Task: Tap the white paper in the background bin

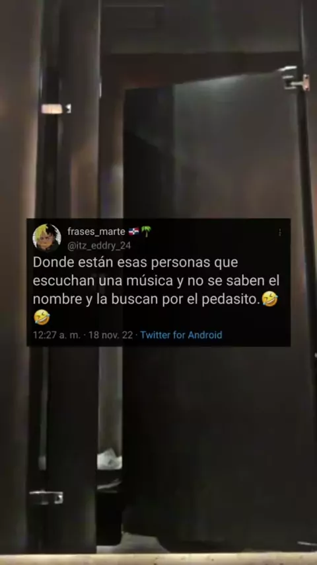Action: click(x=109, y=459)
